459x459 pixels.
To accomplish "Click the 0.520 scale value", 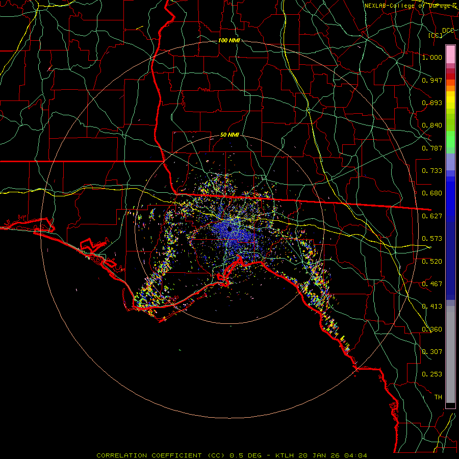I will 432,262.
